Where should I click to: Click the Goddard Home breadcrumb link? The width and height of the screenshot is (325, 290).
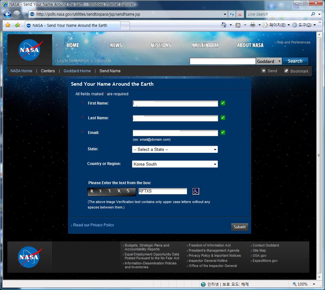[77, 71]
